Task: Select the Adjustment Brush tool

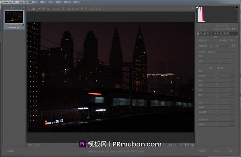Action: (77, 9)
